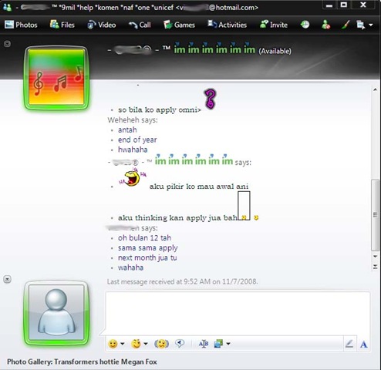The width and height of the screenshot is (381, 370).
Task: Open the Games menu
Action: click(x=179, y=25)
